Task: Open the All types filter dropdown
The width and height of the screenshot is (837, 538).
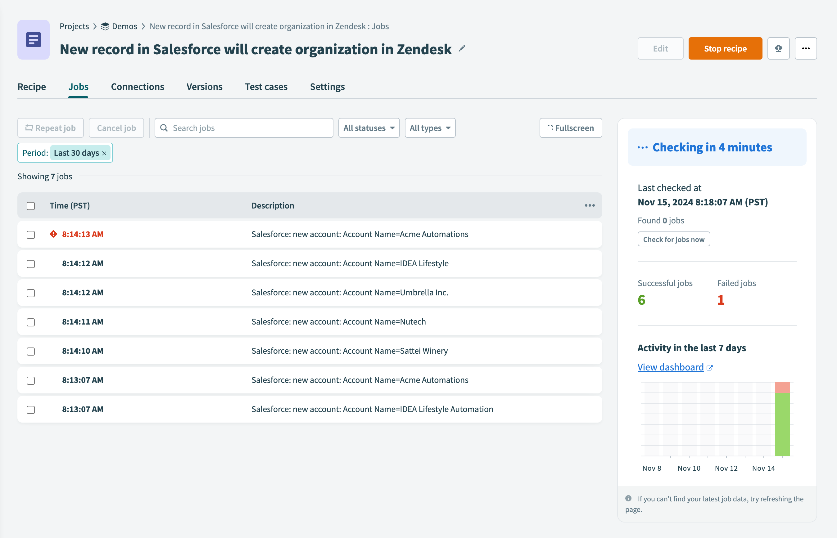Action: pyautogui.click(x=430, y=128)
